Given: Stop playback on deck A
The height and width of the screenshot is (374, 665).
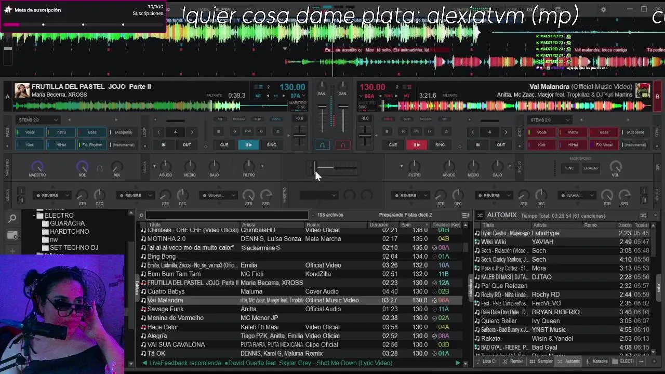Looking at the screenshot, I should click(x=219, y=132).
